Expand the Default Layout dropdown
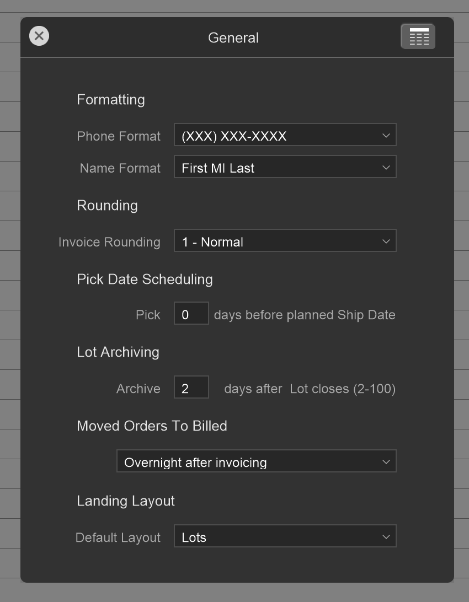 point(285,536)
